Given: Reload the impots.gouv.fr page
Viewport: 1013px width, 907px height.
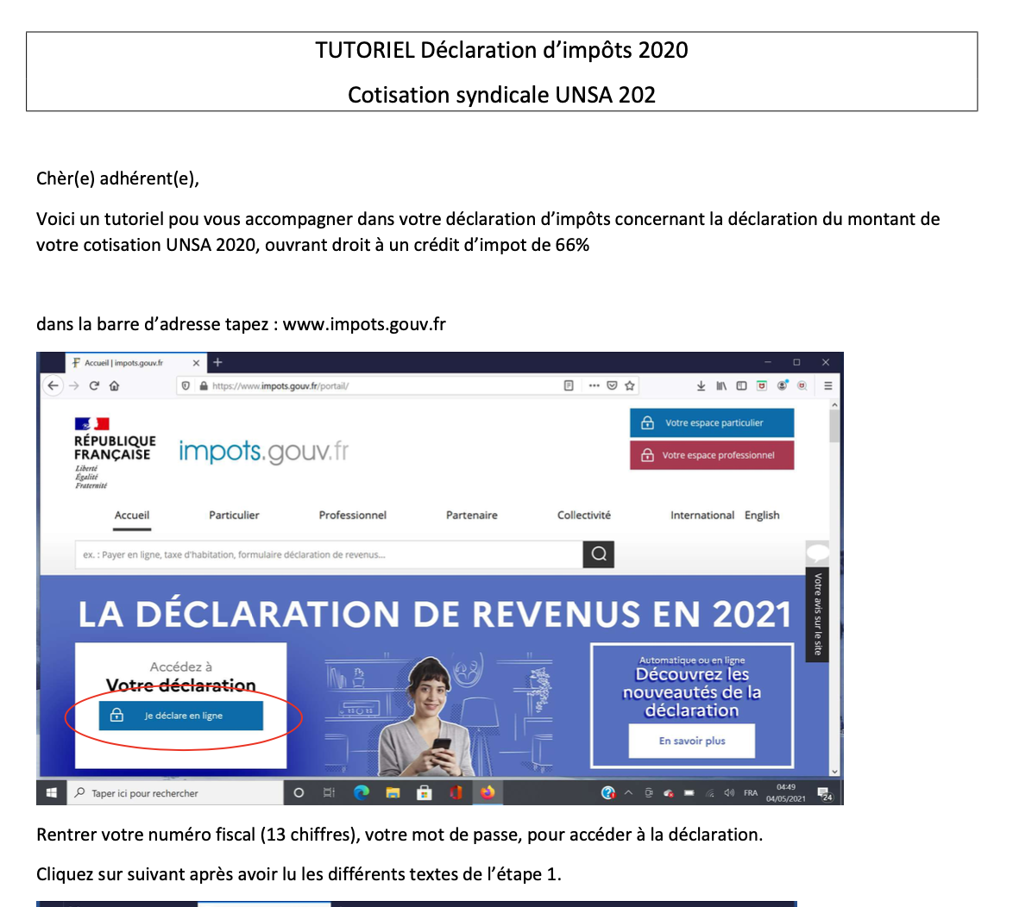Looking at the screenshot, I should [94, 385].
